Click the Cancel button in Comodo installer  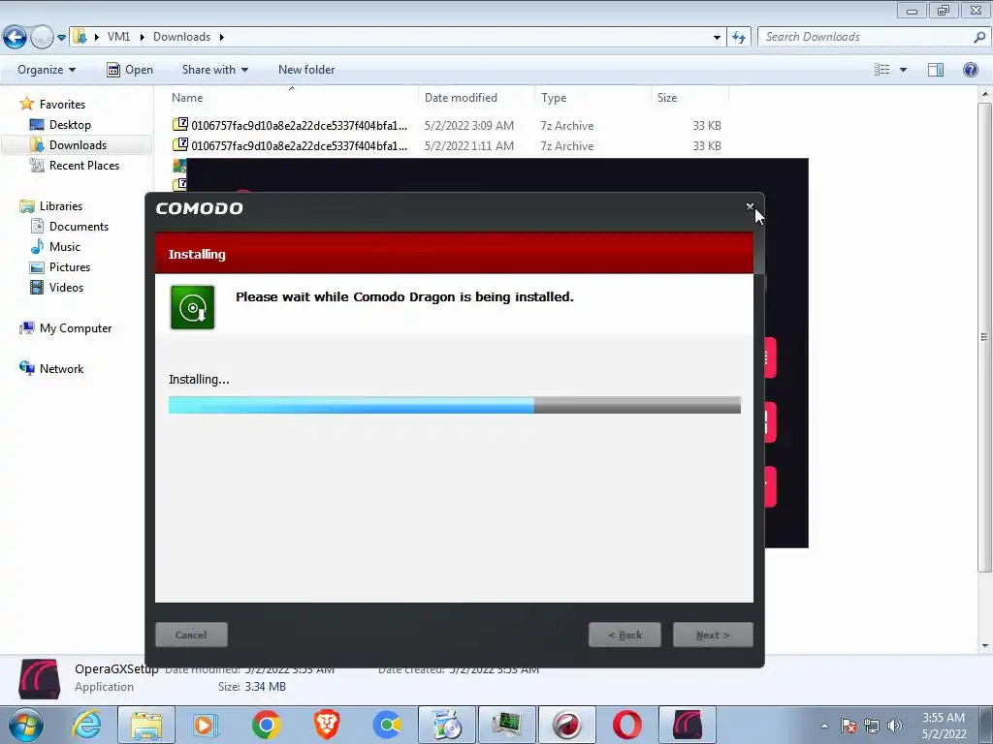click(191, 635)
